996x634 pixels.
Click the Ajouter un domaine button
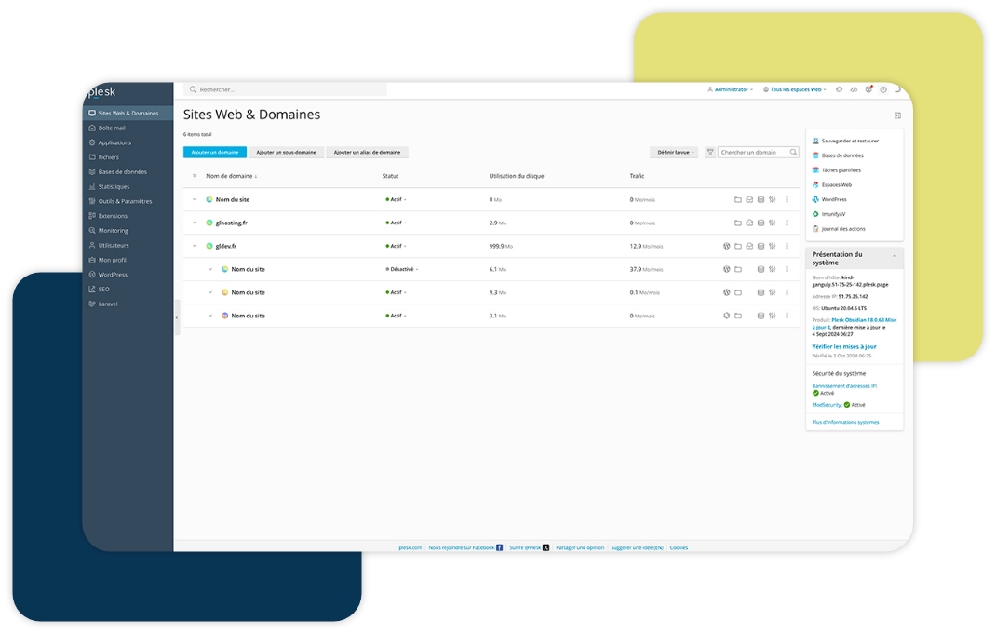click(215, 152)
